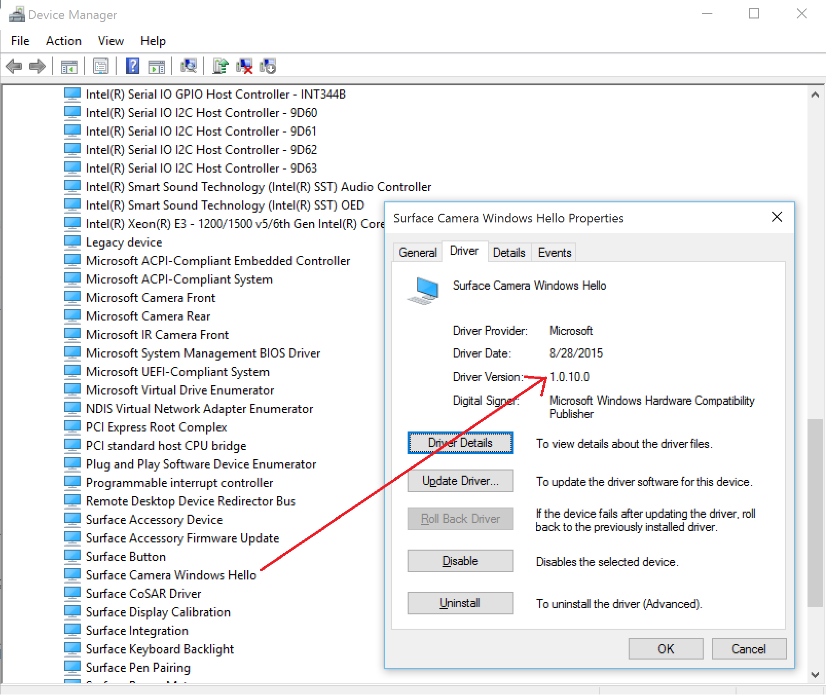The height and width of the screenshot is (695, 826).
Task: Click the Disable device toolbar icon
Action: [268, 66]
